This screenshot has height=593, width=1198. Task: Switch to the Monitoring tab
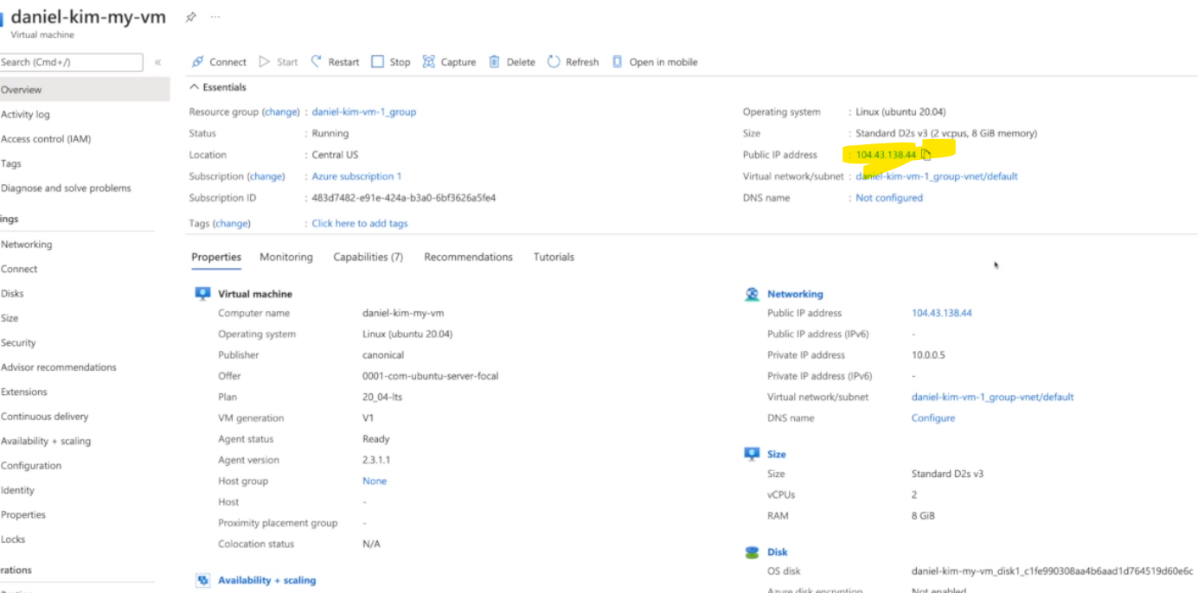tap(286, 257)
